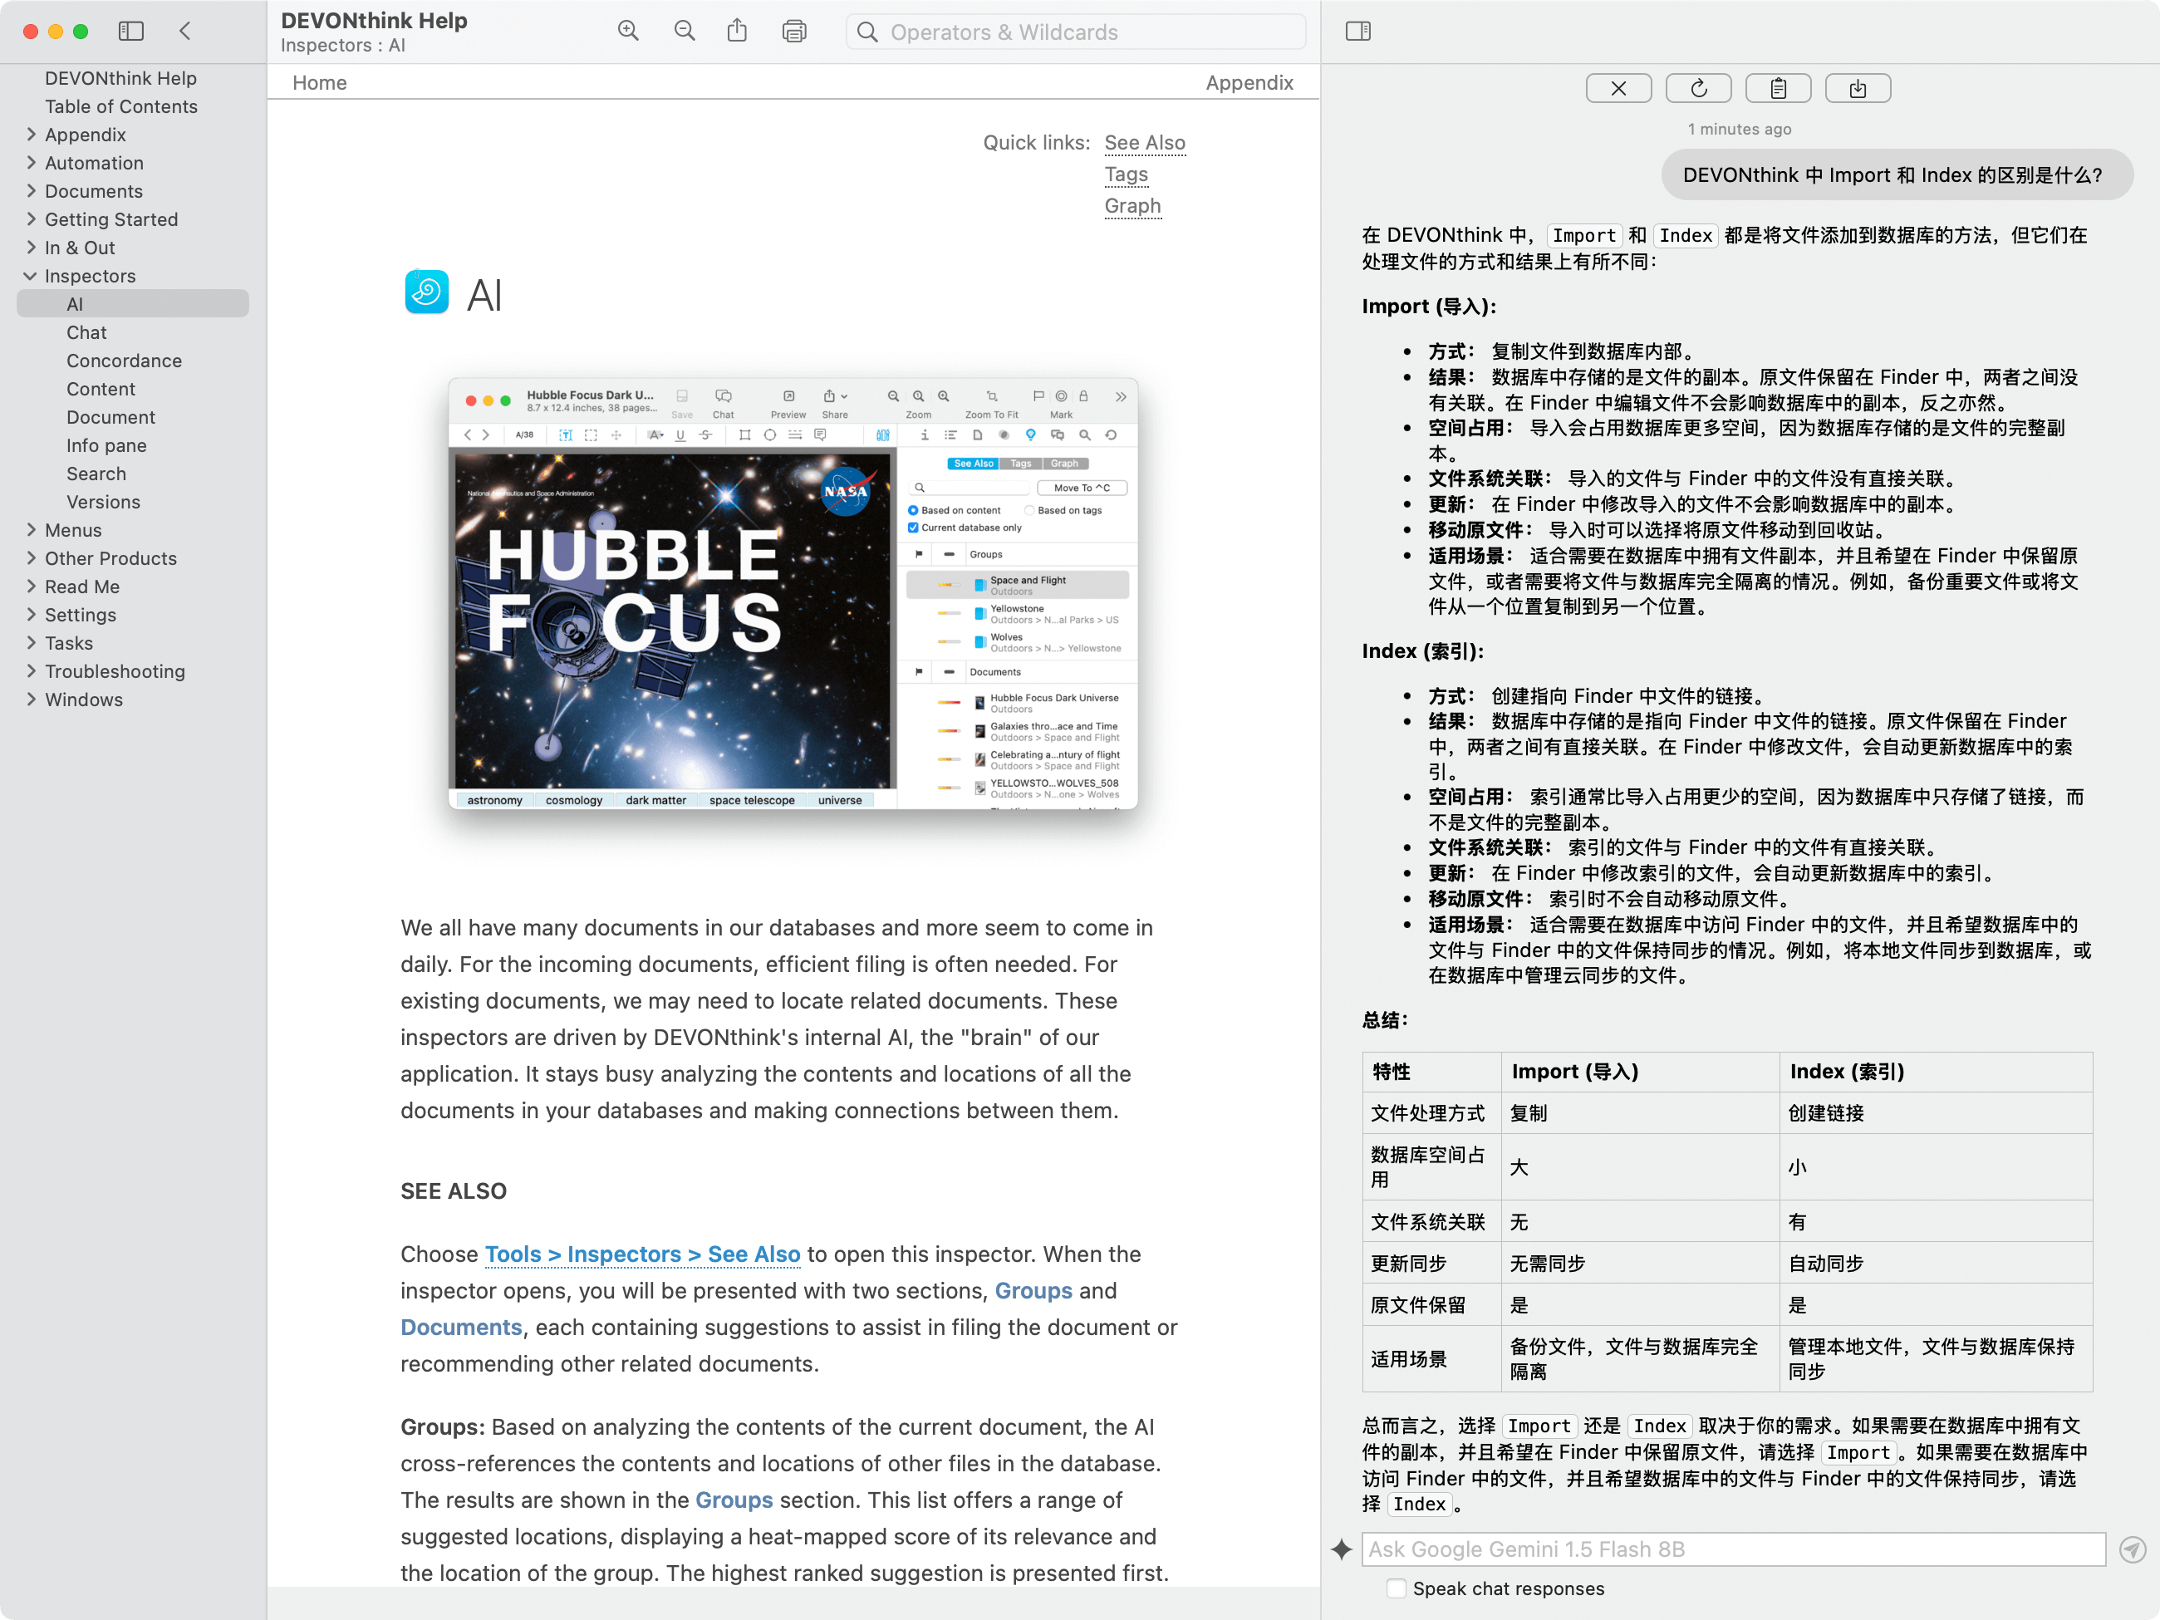Open the share icon in toolbar

click(737, 32)
